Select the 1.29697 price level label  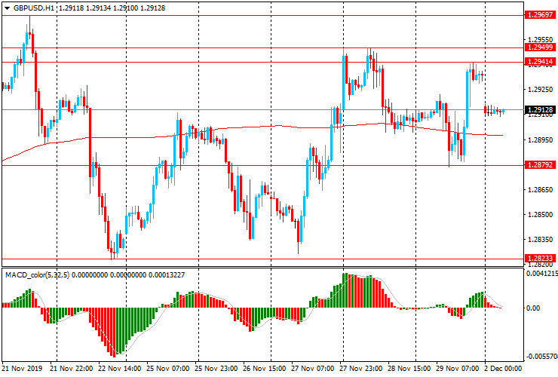click(540, 15)
